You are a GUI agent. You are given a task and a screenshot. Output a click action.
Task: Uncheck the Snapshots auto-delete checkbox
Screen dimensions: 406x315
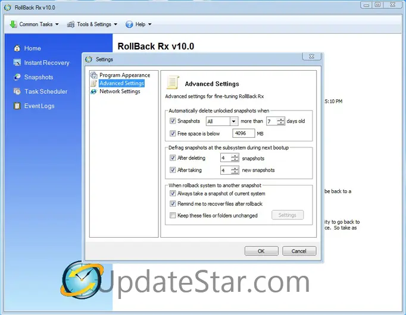(173, 121)
